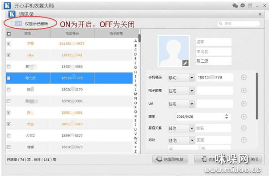Check the contact with number ending 3923
270x177 pixels.
8,147
